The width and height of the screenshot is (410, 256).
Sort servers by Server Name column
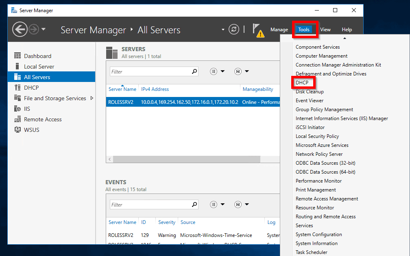[x=122, y=89]
